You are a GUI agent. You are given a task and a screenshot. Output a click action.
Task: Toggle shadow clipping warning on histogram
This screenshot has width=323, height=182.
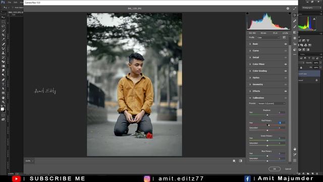coord(247,14)
